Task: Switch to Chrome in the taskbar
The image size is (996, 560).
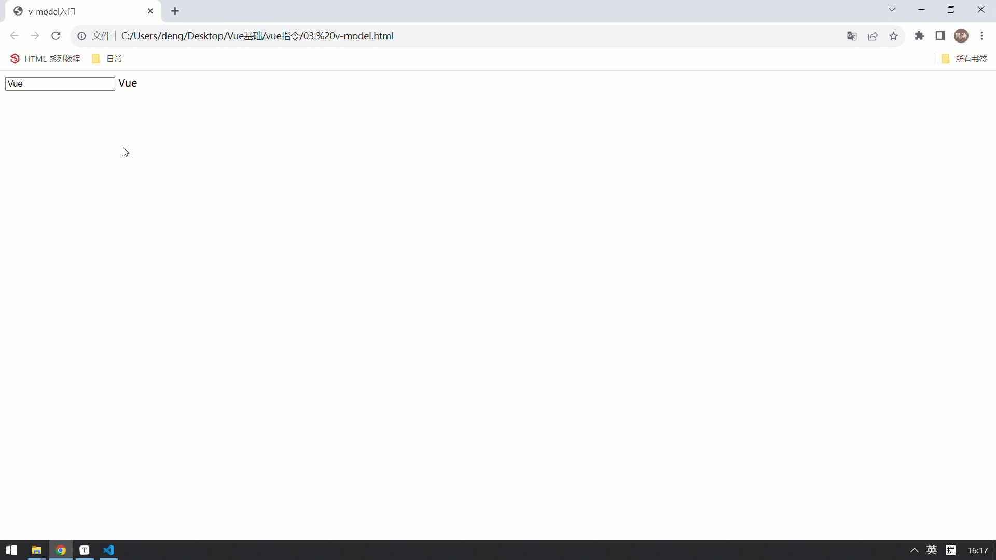Action: (61, 550)
